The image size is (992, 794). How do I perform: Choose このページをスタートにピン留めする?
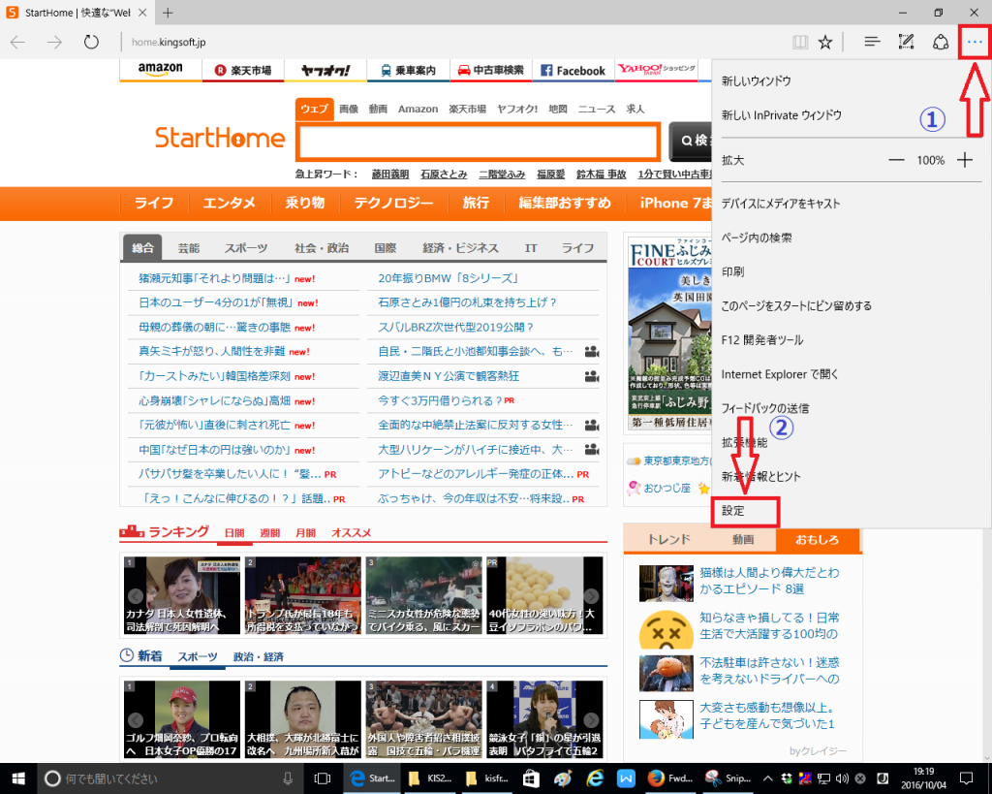click(796, 305)
